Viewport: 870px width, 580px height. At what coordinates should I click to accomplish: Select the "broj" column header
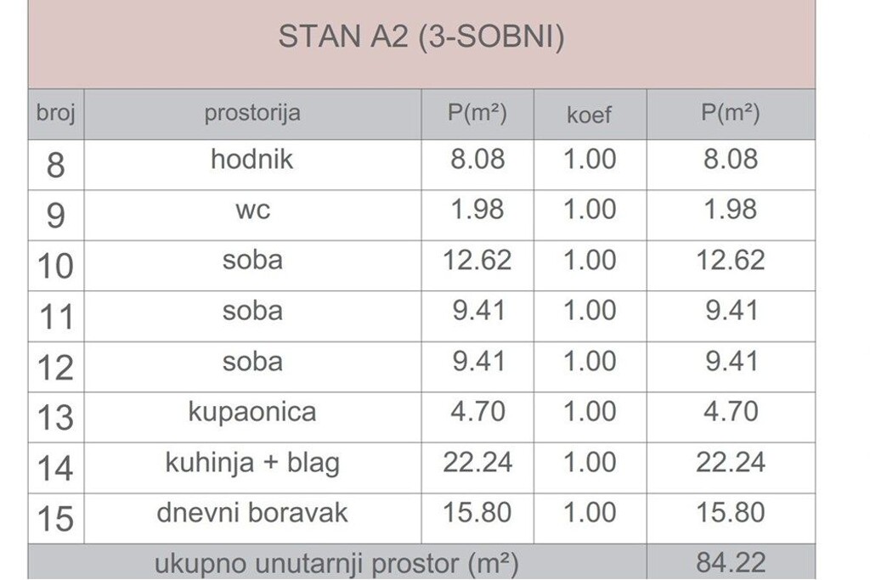click(56, 114)
